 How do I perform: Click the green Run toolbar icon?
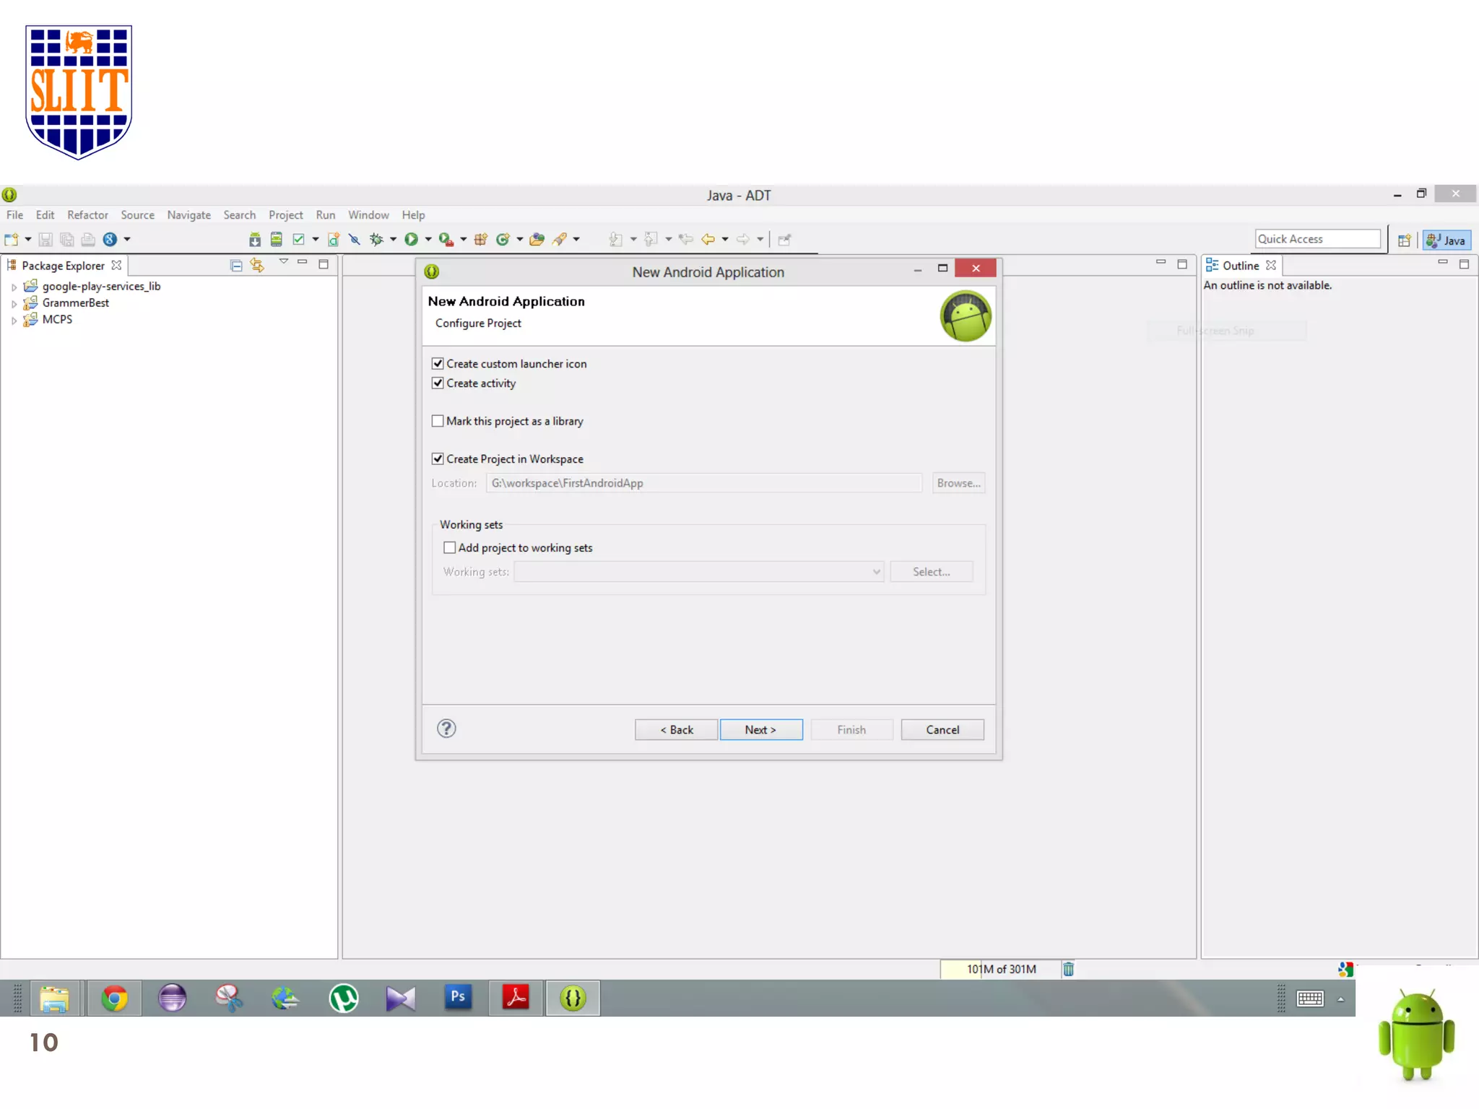point(411,240)
